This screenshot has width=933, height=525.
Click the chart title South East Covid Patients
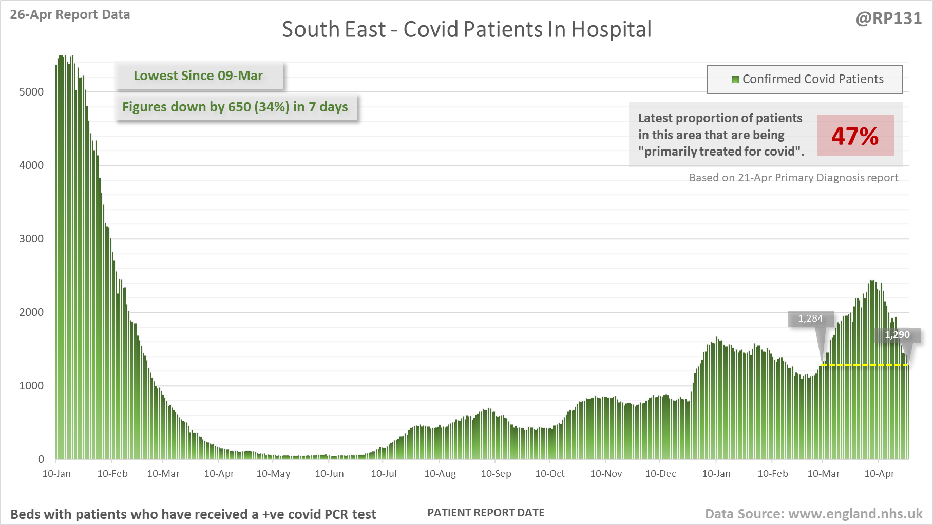(x=466, y=30)
